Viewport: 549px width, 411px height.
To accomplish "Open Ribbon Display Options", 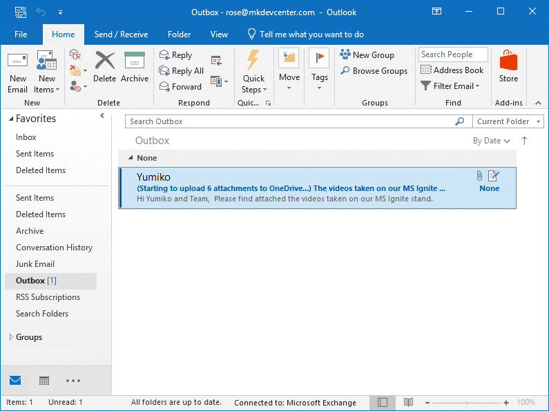I will (436, 11).
